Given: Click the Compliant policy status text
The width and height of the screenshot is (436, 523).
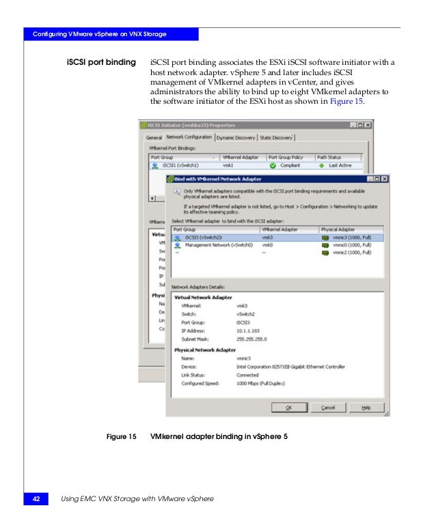Looking at the screenshot, I should pos(290,165).
